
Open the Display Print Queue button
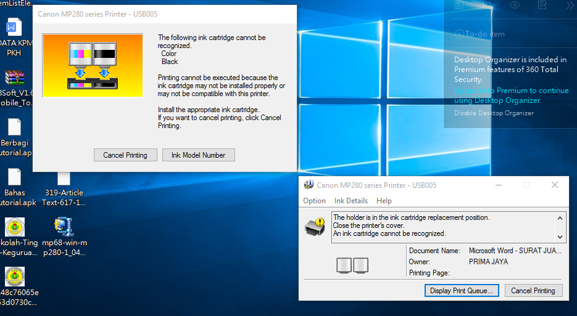(462, 291)
